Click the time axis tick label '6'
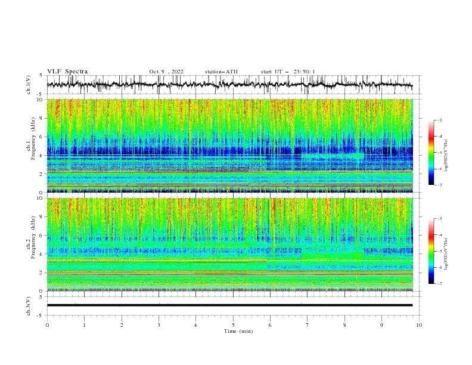 pyautogui.click(x=270, y=325)
